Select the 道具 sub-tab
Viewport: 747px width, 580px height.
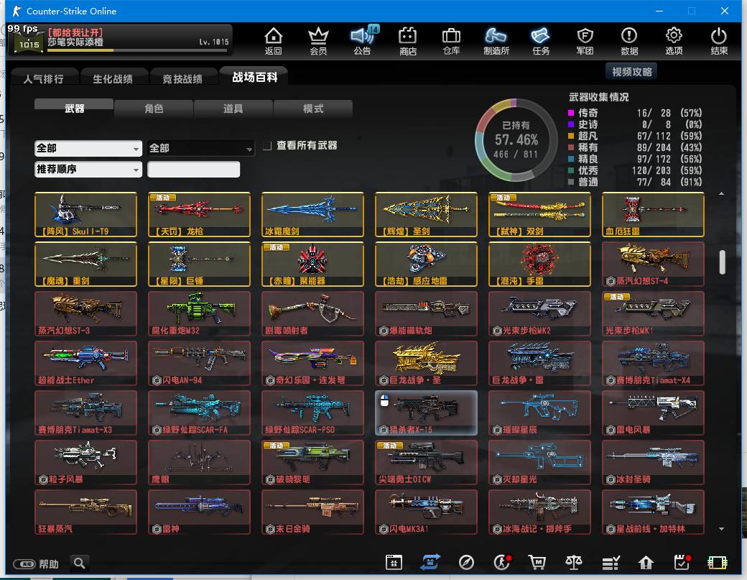pyautogui.click(x=233, y=109)
